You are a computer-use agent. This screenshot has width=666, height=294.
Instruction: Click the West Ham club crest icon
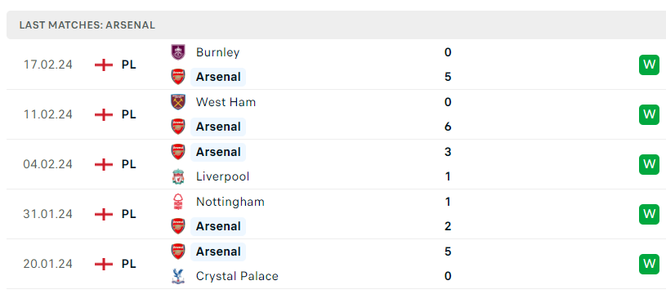pyautogui.click(x=178, y=102)
